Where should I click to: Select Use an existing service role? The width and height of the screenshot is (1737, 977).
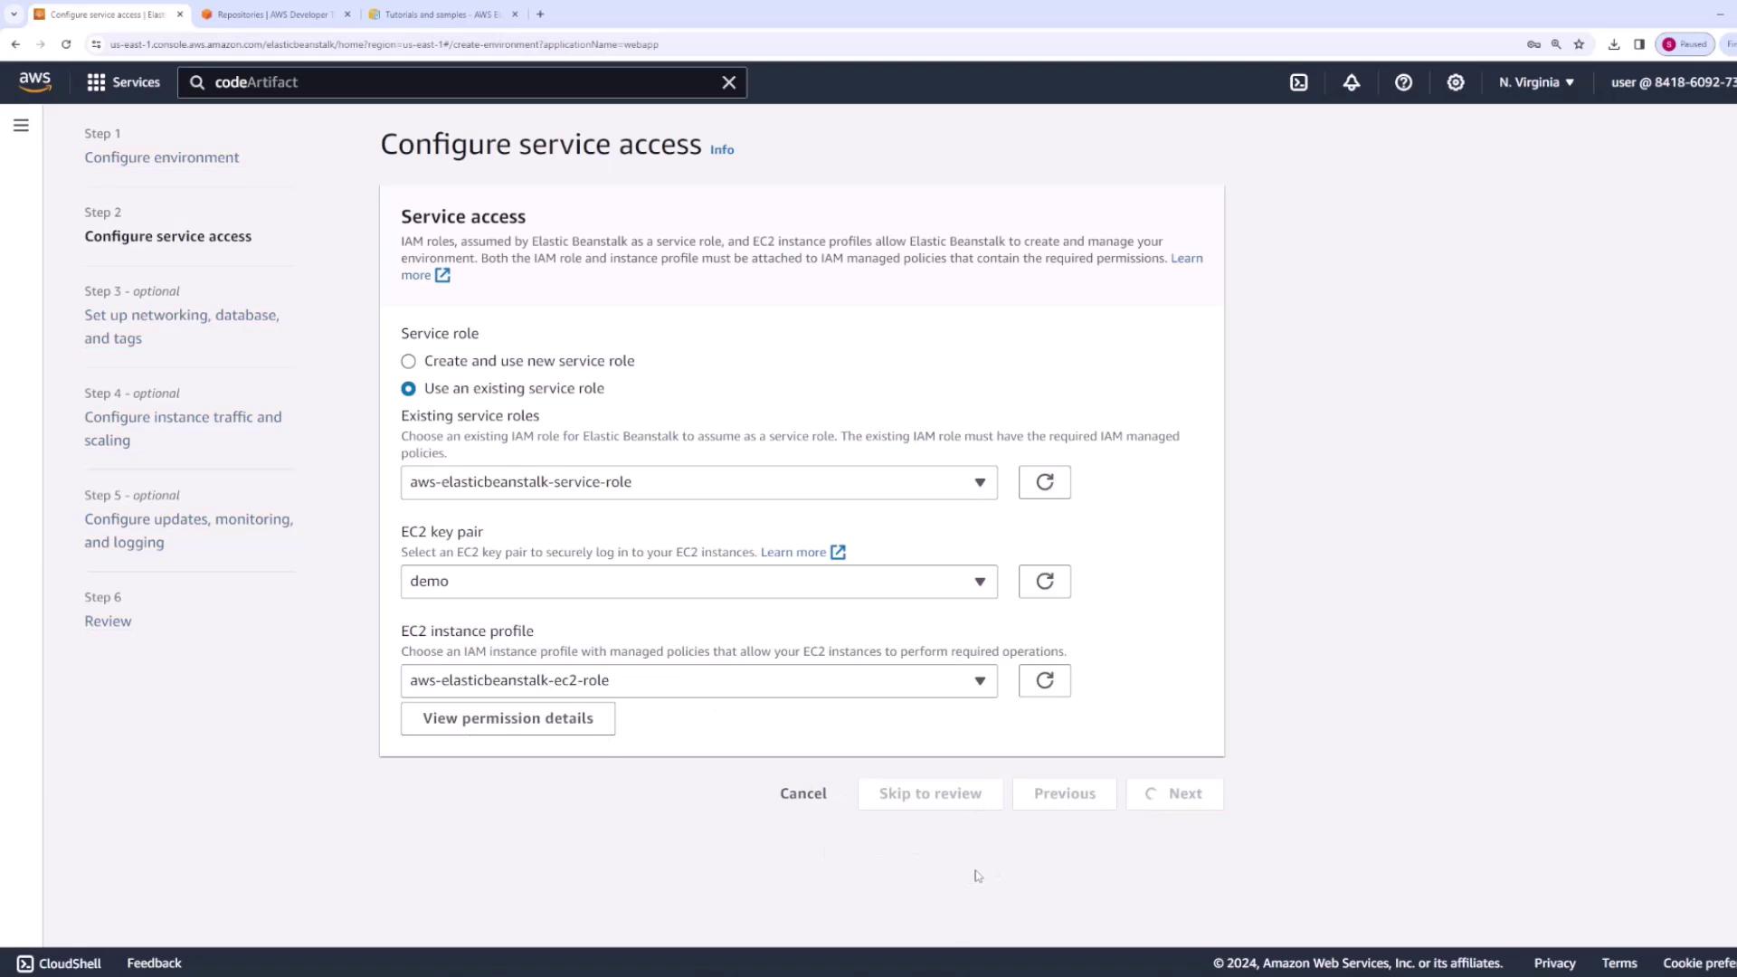(409, 389)
